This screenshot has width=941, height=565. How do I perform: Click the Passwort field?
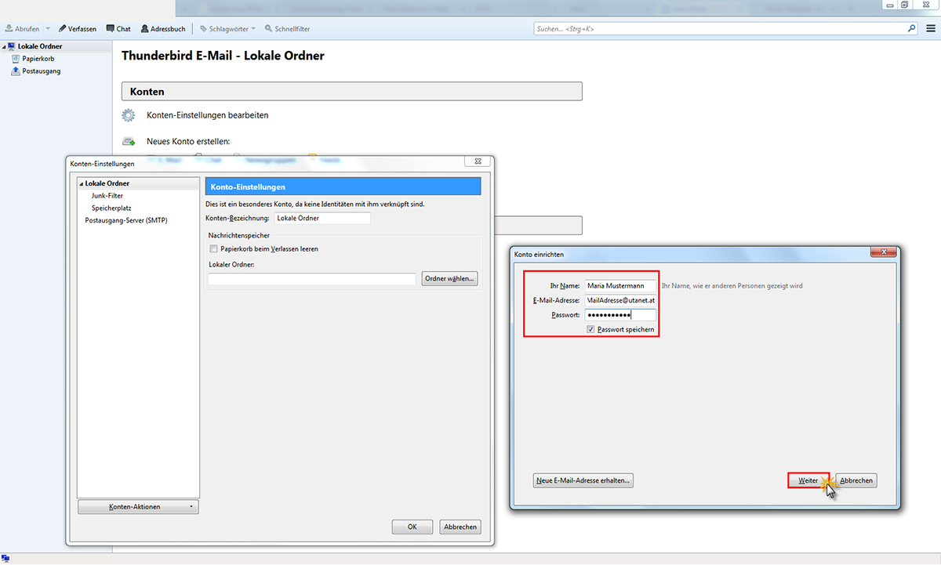point(619,315)
